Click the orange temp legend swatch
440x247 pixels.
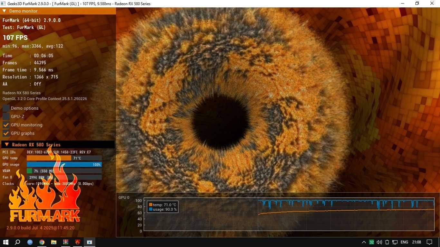[151, 205]
